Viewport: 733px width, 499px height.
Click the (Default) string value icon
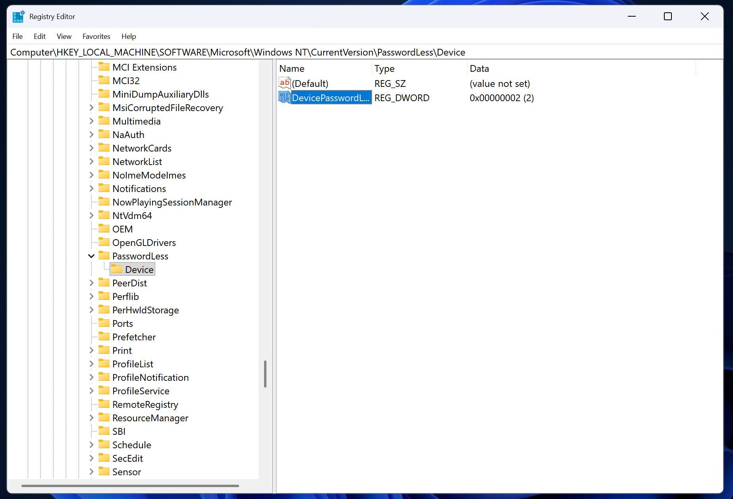284,83
